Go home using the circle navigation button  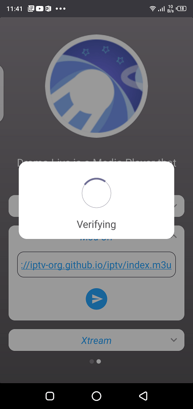tap(96, 396)
